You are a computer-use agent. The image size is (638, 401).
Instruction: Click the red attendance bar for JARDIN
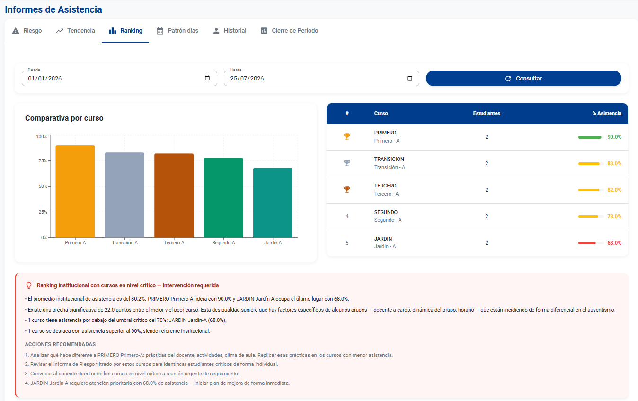[x=587, y=243]
